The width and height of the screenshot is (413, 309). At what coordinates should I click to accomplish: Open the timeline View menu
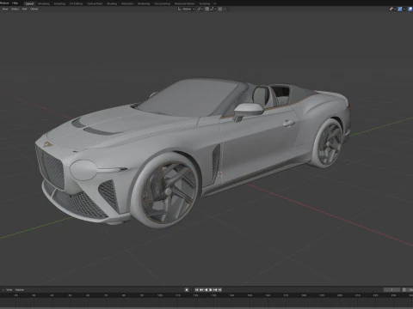[9, 290]
